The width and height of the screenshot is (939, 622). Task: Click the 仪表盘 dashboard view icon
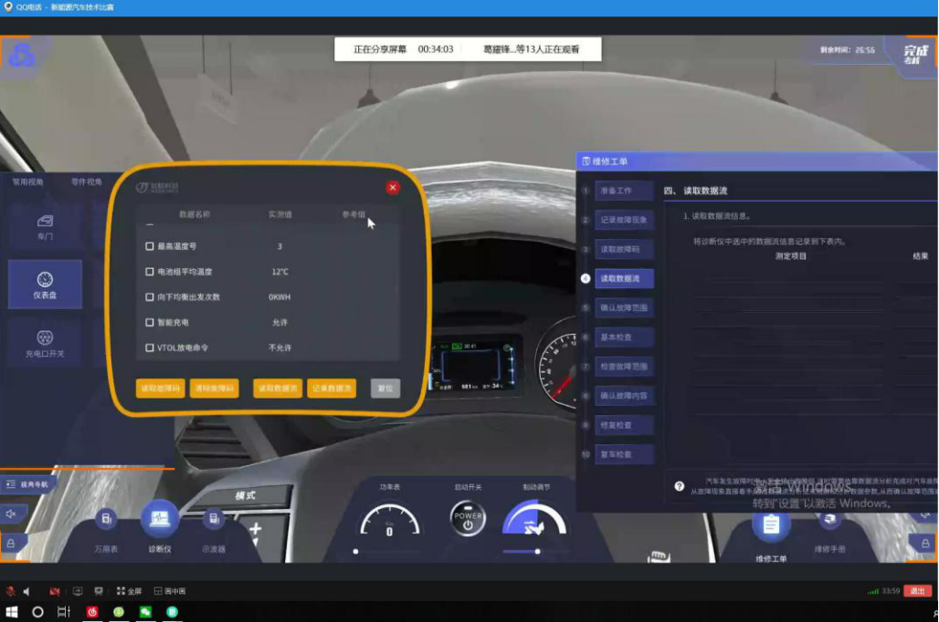[45, 284]
